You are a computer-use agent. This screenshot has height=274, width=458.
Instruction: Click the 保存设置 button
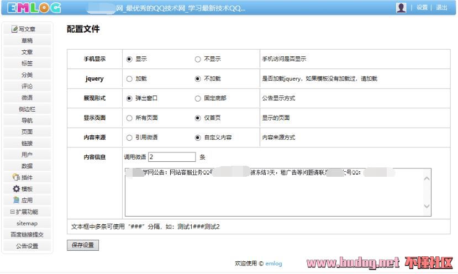tap(83, 245)
